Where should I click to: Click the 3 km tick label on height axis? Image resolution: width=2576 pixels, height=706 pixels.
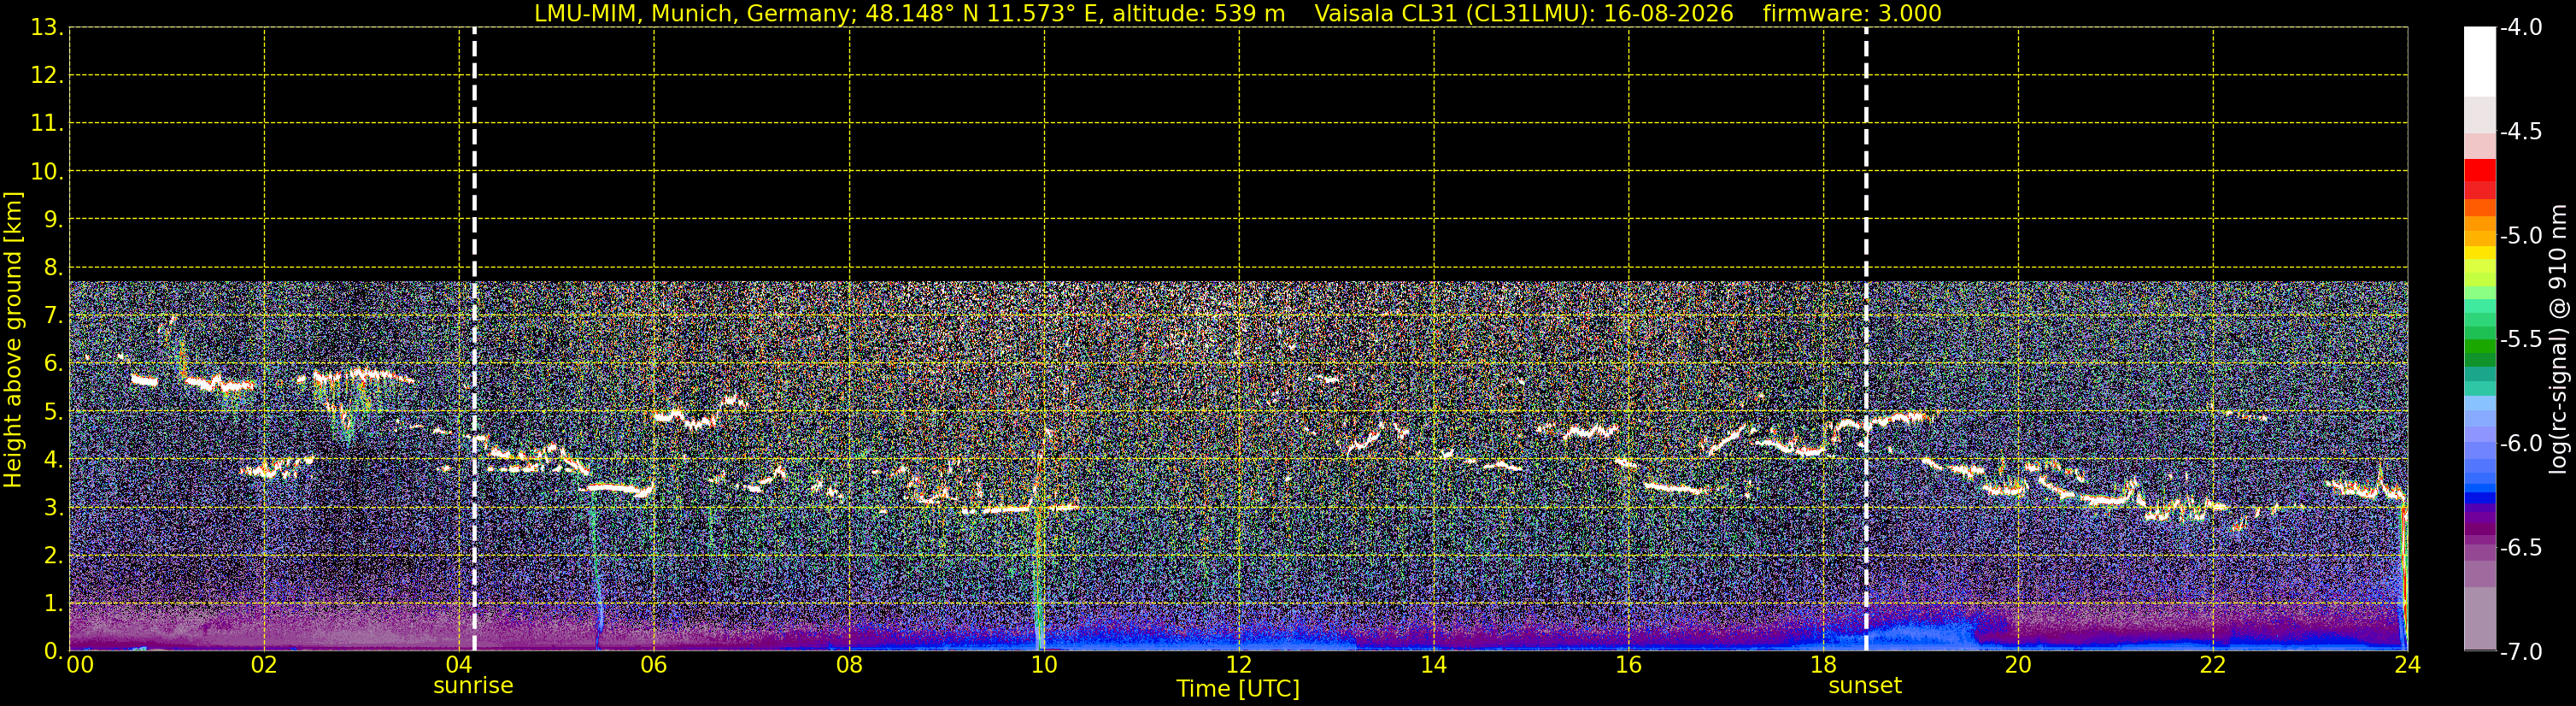click(52, 508)
